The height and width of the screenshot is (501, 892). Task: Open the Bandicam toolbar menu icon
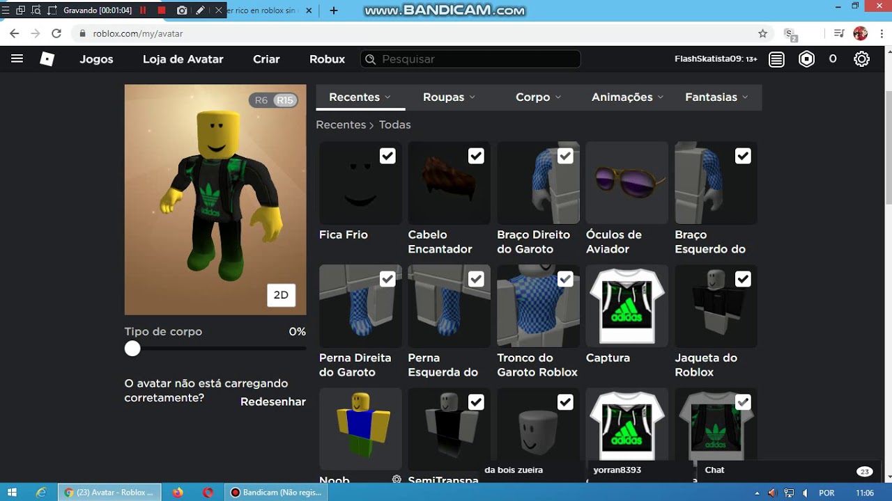click(6, 10)
